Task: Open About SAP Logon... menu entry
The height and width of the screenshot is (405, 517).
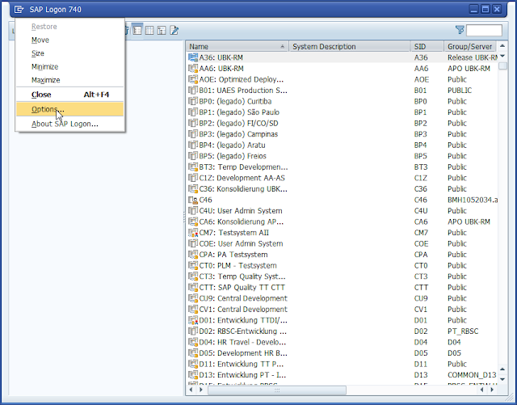Action: tap(69, 124)
